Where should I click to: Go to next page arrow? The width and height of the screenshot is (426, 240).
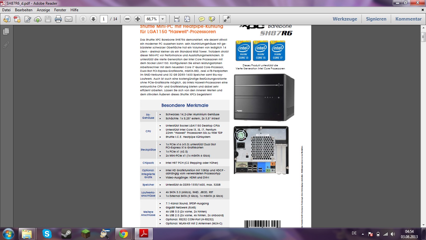(x=93, y=19)
